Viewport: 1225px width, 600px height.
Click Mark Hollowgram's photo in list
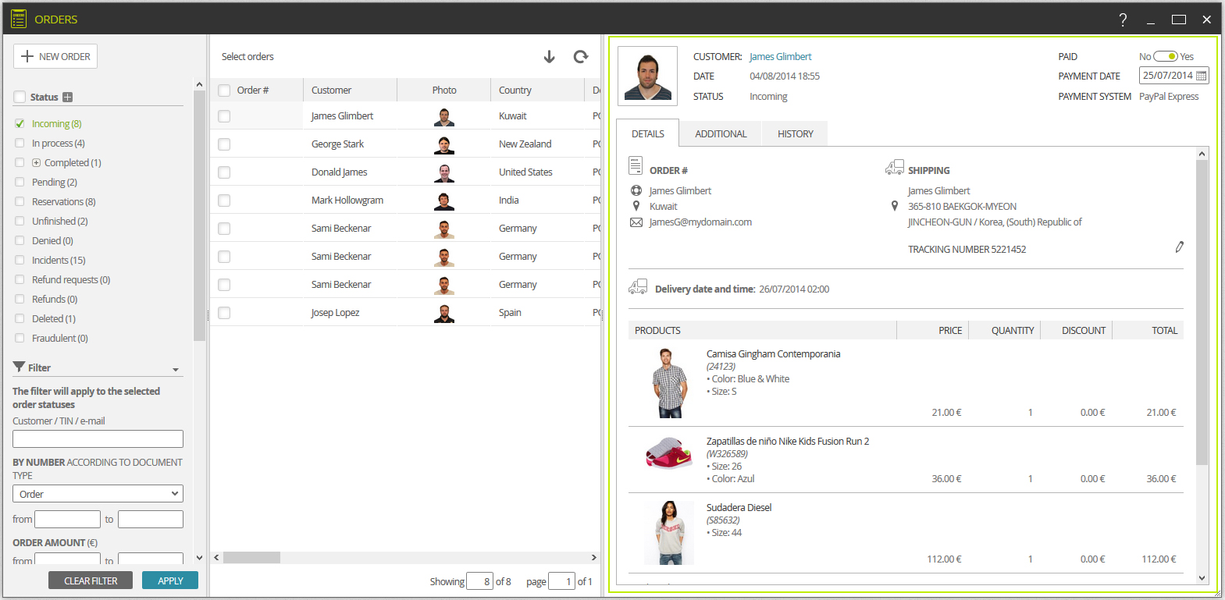pyautogui.click(x=444, y=201)
